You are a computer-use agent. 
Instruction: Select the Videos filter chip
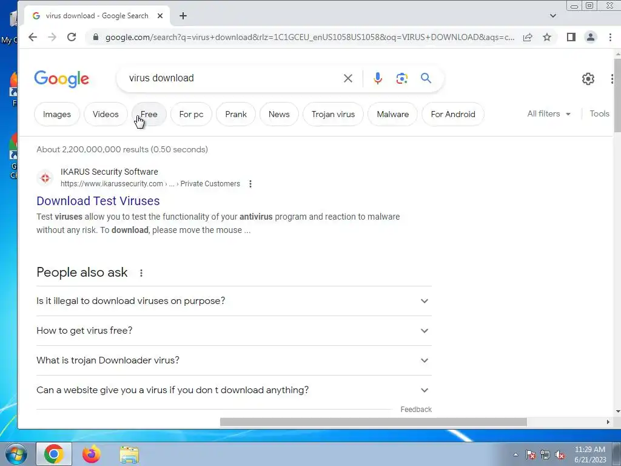[x=106, y=114]
